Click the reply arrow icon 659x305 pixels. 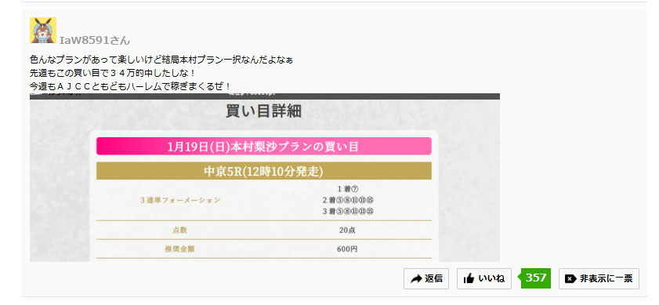coord(416,279)
